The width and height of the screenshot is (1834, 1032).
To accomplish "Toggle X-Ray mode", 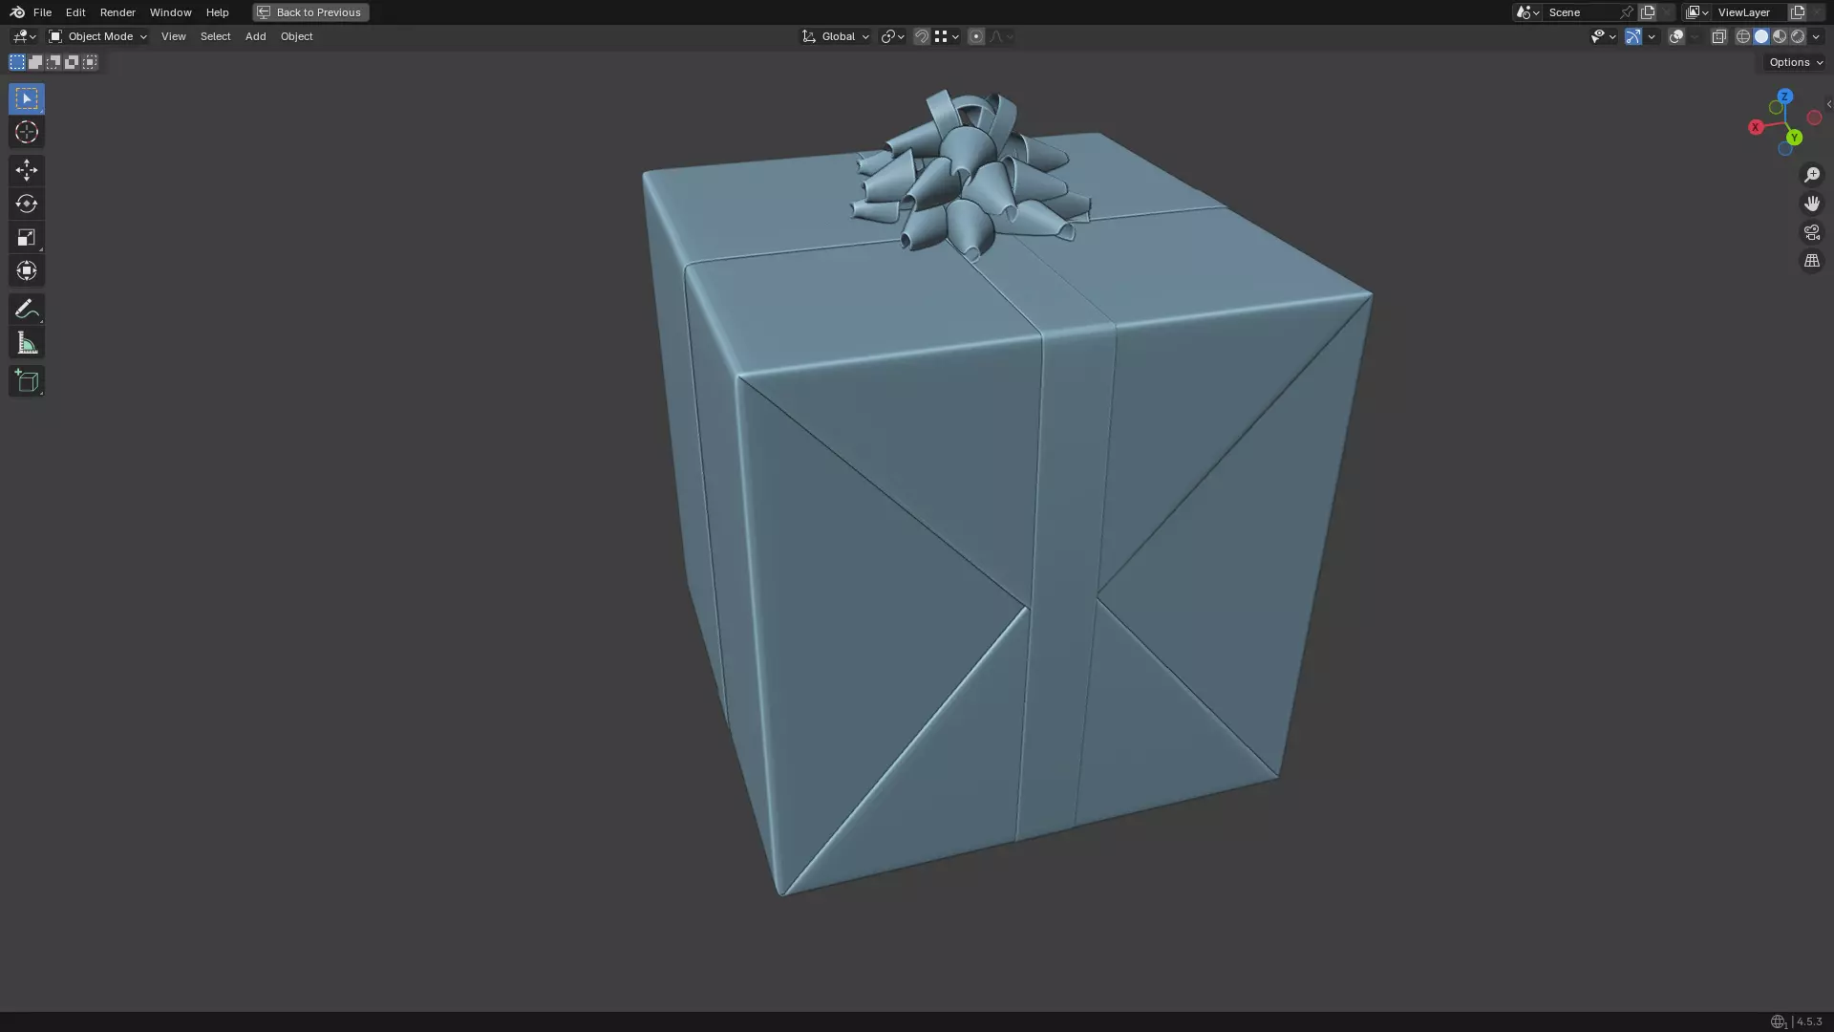I will point(1718,36).
